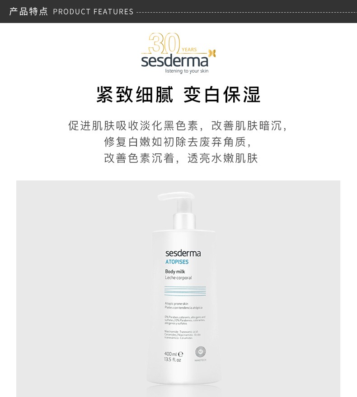Click the golden butterfly icon beside the logo

(212, 53)
